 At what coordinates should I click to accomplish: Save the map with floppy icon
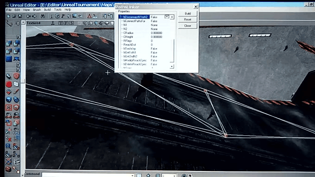click(19, 16)
